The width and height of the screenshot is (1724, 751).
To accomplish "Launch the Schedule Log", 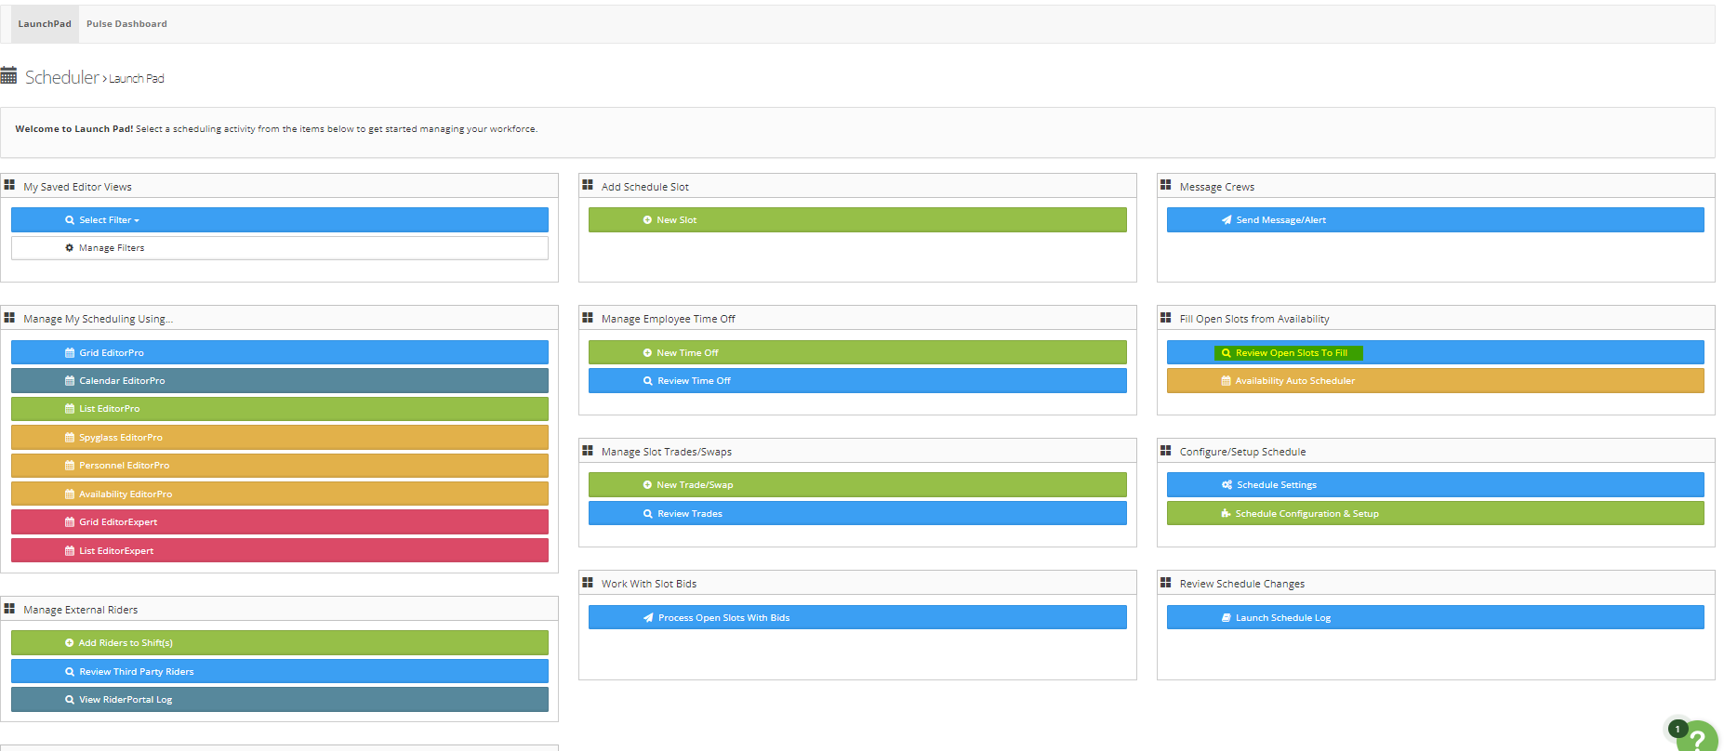I will (x=1435, y=618).
